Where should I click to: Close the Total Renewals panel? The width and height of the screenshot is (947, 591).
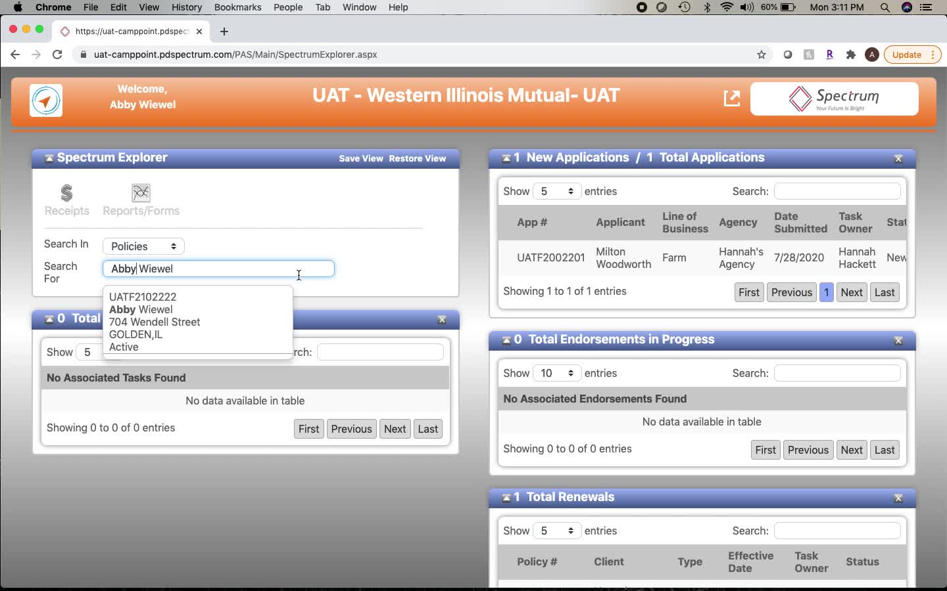click(898, 498)
